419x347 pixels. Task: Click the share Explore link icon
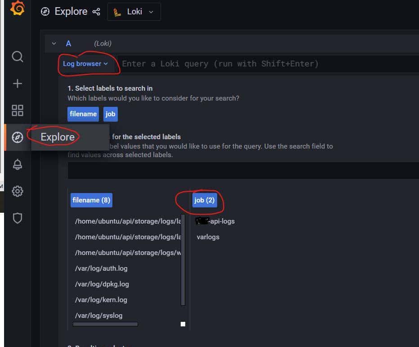coord(96,12)
